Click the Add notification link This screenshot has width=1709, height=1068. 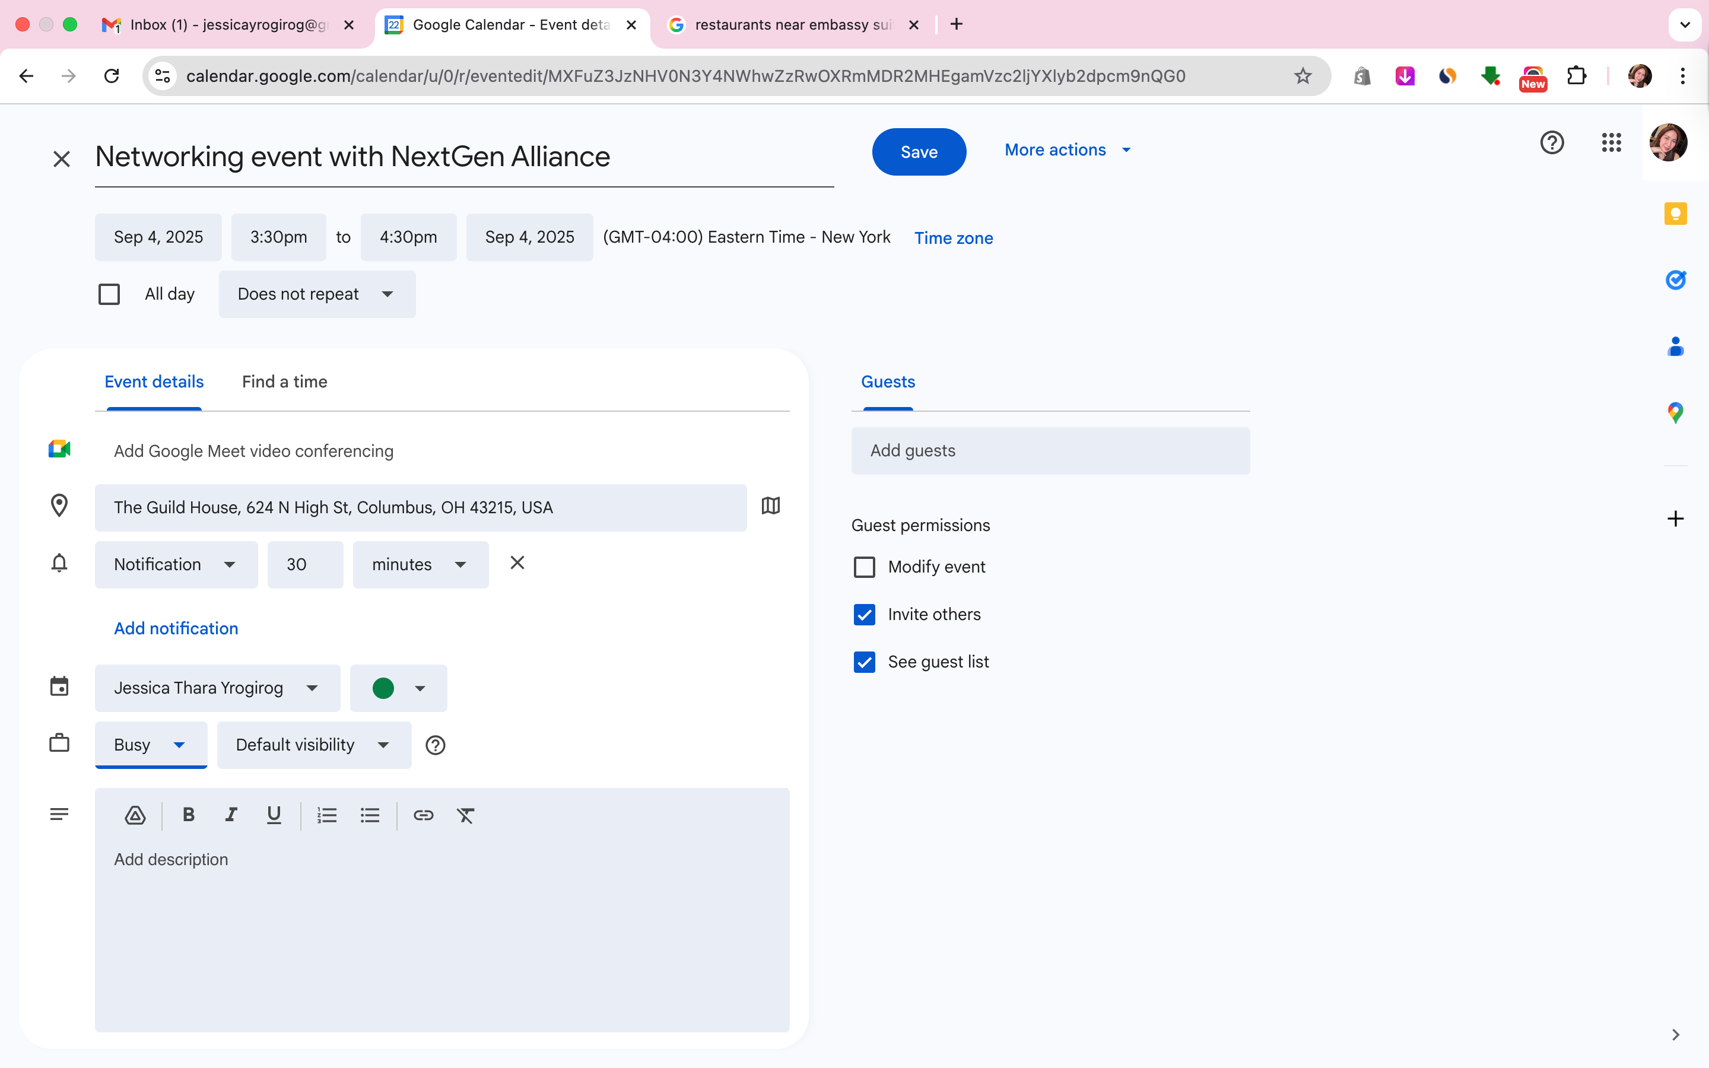tap(176, 628)
